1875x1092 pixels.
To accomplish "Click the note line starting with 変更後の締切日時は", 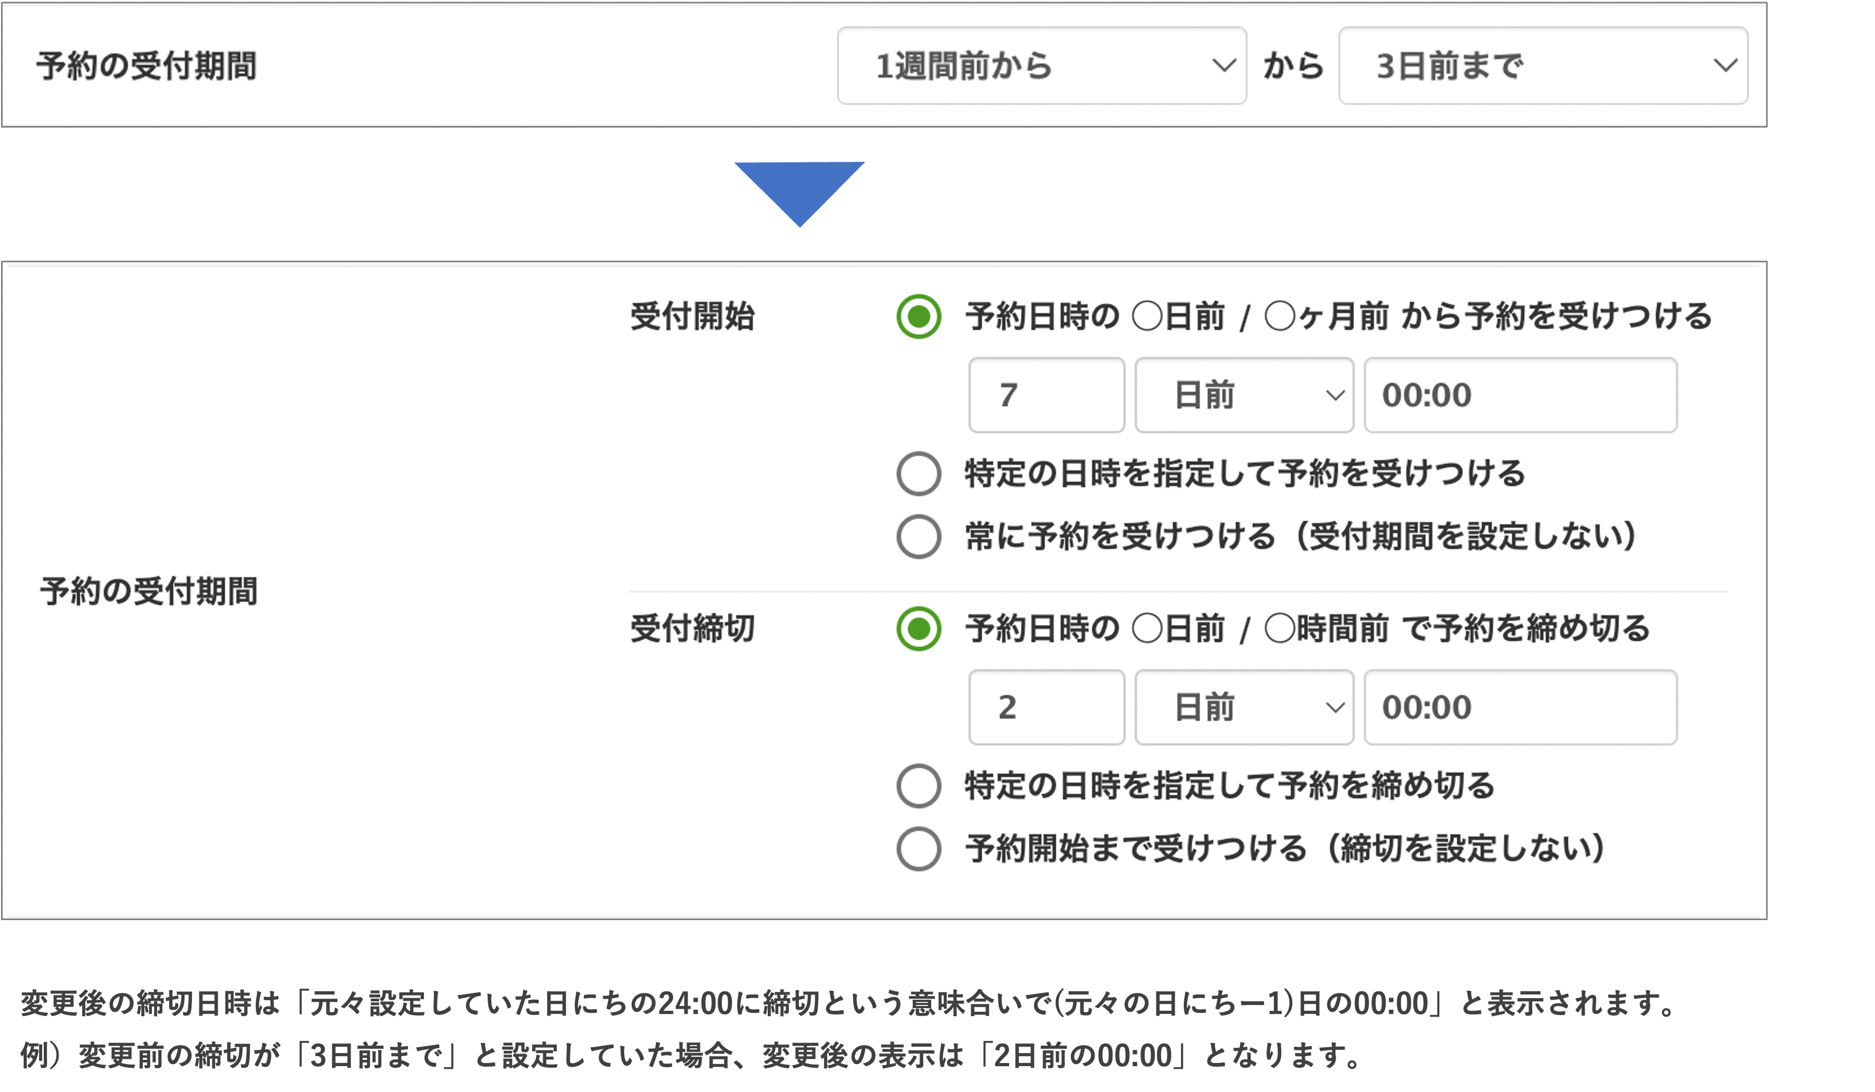I will click(x=847, y=1003).
